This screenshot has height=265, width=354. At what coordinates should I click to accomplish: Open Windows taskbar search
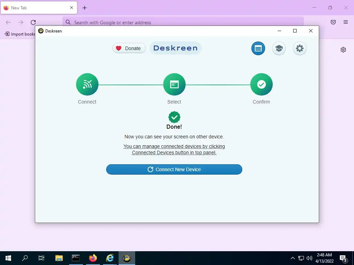25,258
